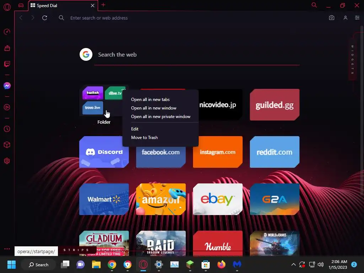Expand the Widgets side panel
364x273 pixels.
pyautogui.click(x=352, y=59)
